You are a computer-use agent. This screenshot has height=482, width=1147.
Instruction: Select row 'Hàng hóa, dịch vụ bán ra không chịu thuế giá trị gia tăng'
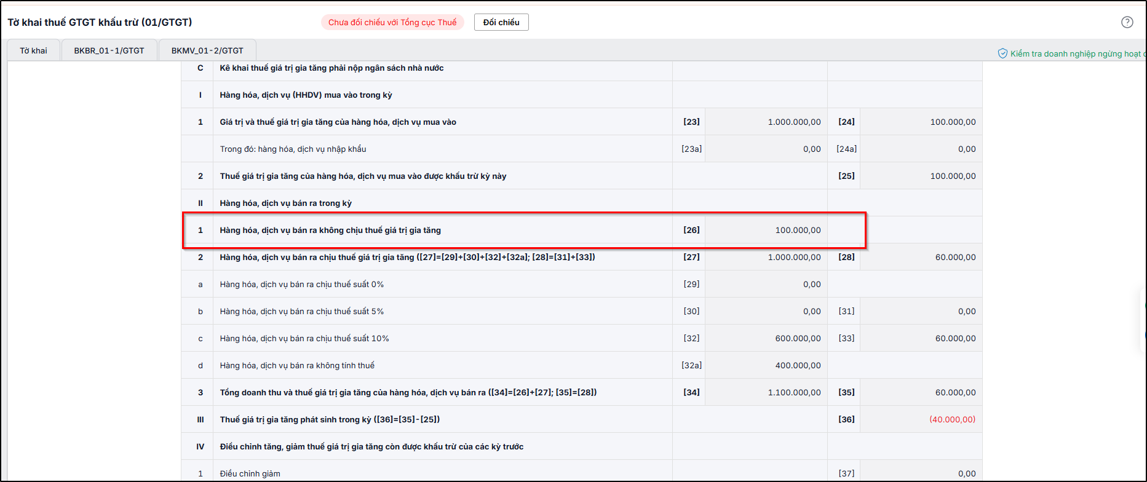pyautogui.click(x=581, y=230)
